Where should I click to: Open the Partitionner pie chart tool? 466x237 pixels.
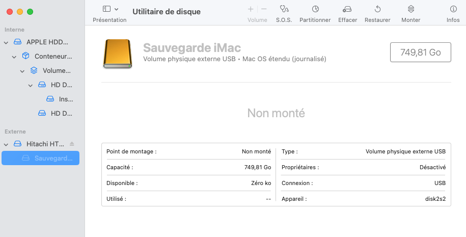(315, 9)
